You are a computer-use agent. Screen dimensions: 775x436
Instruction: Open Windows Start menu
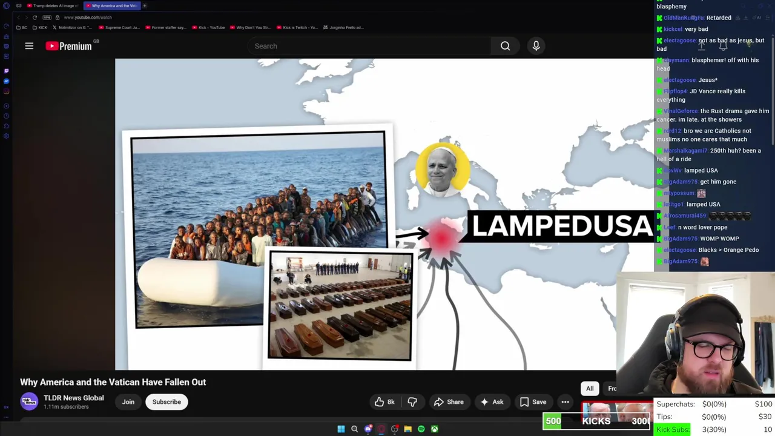[341, 429]
